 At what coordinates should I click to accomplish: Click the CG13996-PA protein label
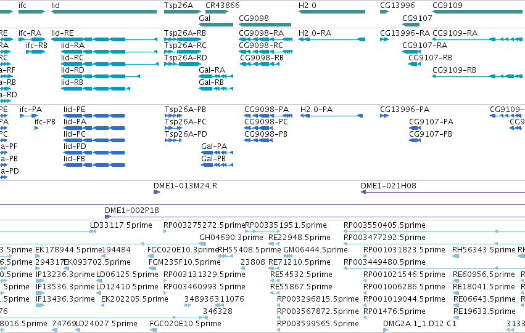coord(405,110)
